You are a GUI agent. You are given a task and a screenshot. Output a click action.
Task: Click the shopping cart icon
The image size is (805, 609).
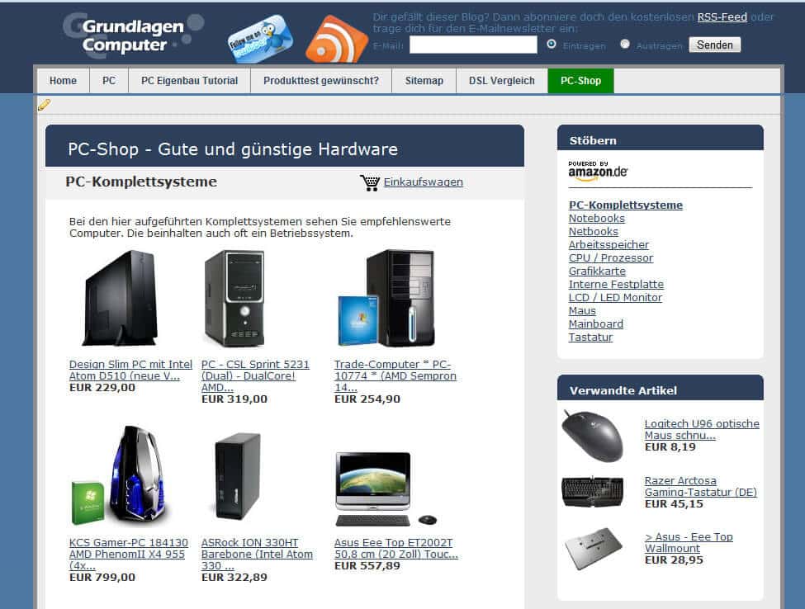coord(370,182)
